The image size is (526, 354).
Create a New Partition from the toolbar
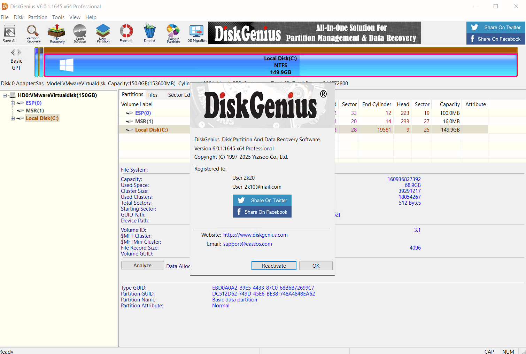pos(103,33)
